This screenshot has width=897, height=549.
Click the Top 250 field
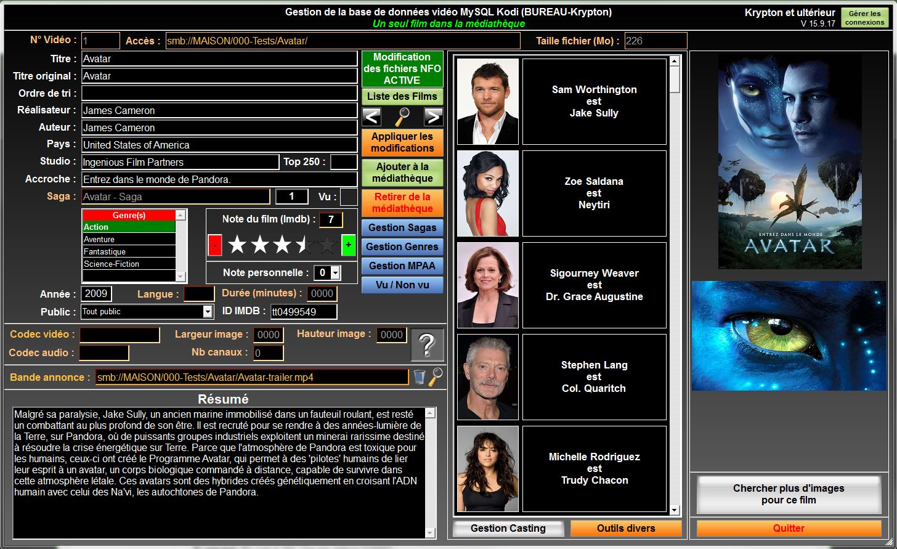[x=344, y=162]
